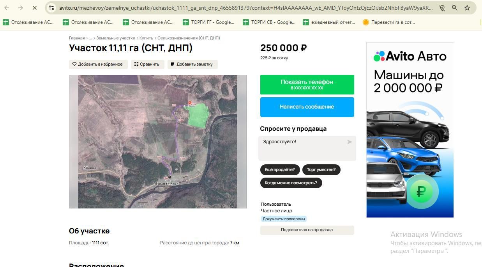Image resolution: width=482 pixels, height=267 pixels.
Task: Bookmark this page with star icon
Action: (467, 8)
